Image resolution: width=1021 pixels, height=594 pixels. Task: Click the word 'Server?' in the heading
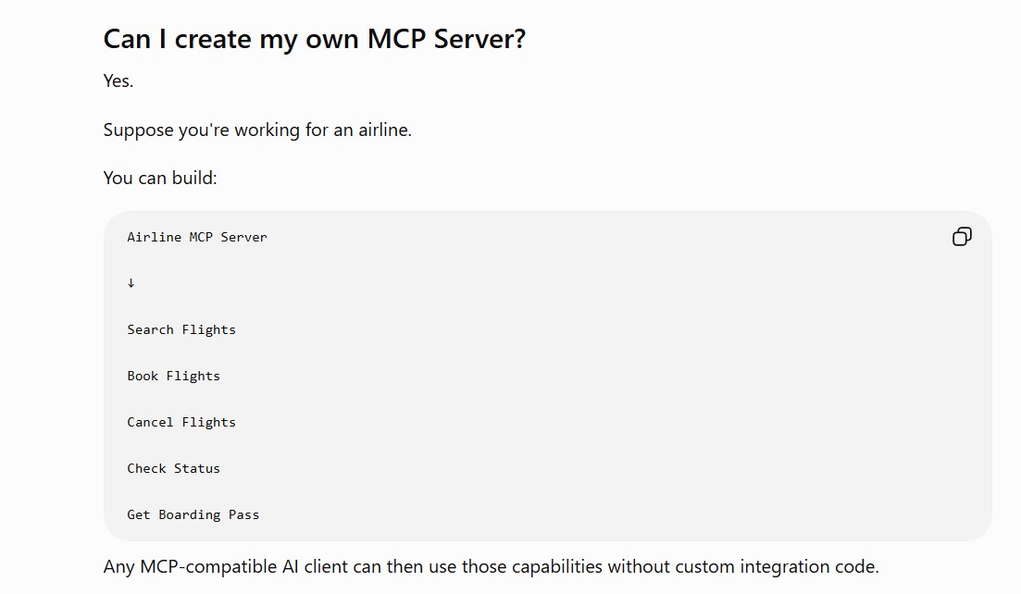[x=479, y=39]
